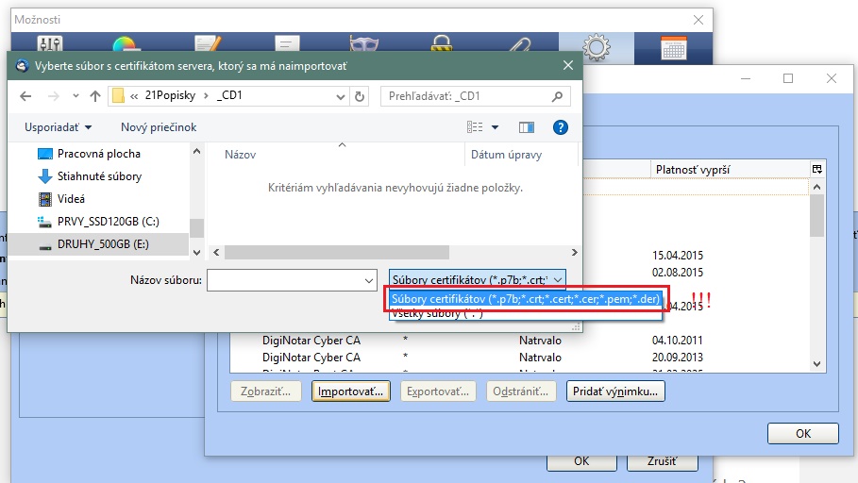Click the Pridať výnimku... button

615,391
